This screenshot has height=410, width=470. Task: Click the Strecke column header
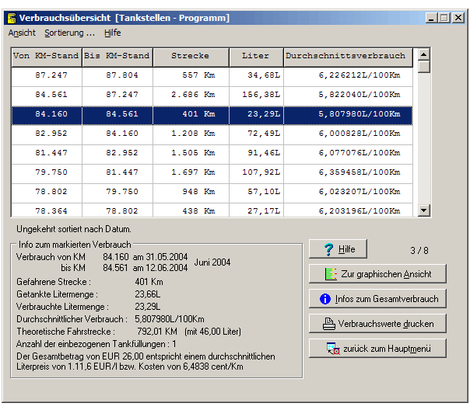190,57
